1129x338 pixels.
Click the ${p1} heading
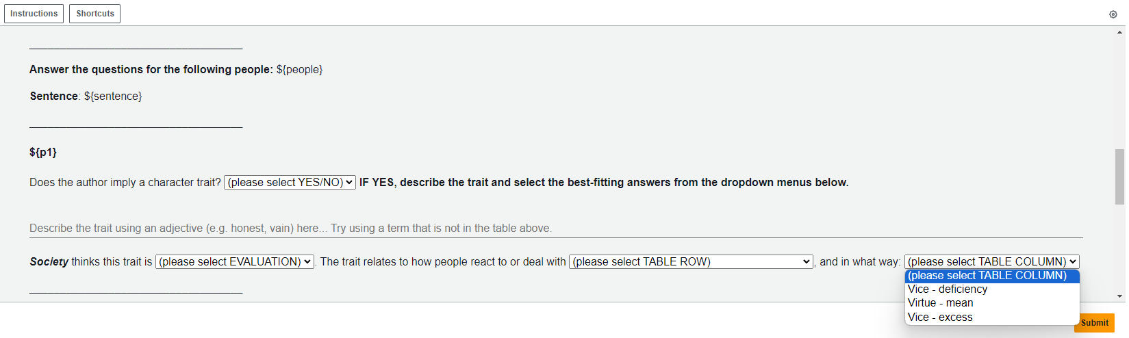coord(43,153)
